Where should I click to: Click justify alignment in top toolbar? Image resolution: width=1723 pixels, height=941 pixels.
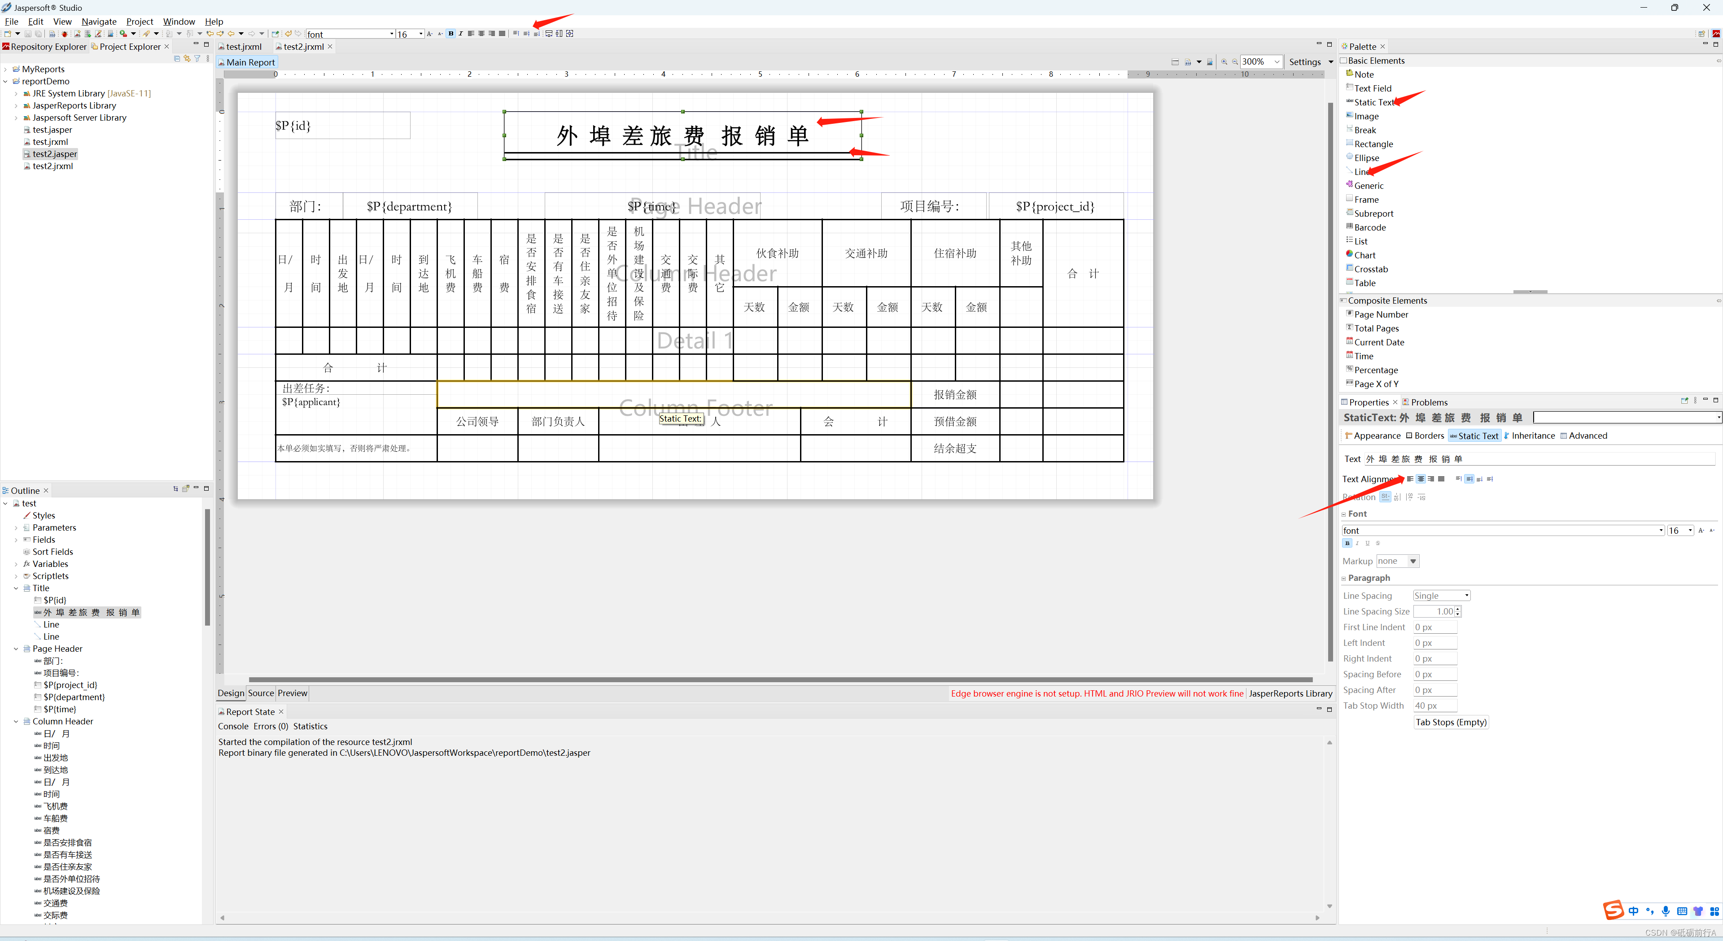(x=502, y=34)
